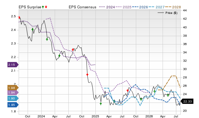
Task: Select green surprise arrow of May 2026
Action: (168, 95)
